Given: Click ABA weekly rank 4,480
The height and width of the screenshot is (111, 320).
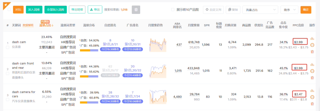Looking at the screenshot, I should 177,97.
